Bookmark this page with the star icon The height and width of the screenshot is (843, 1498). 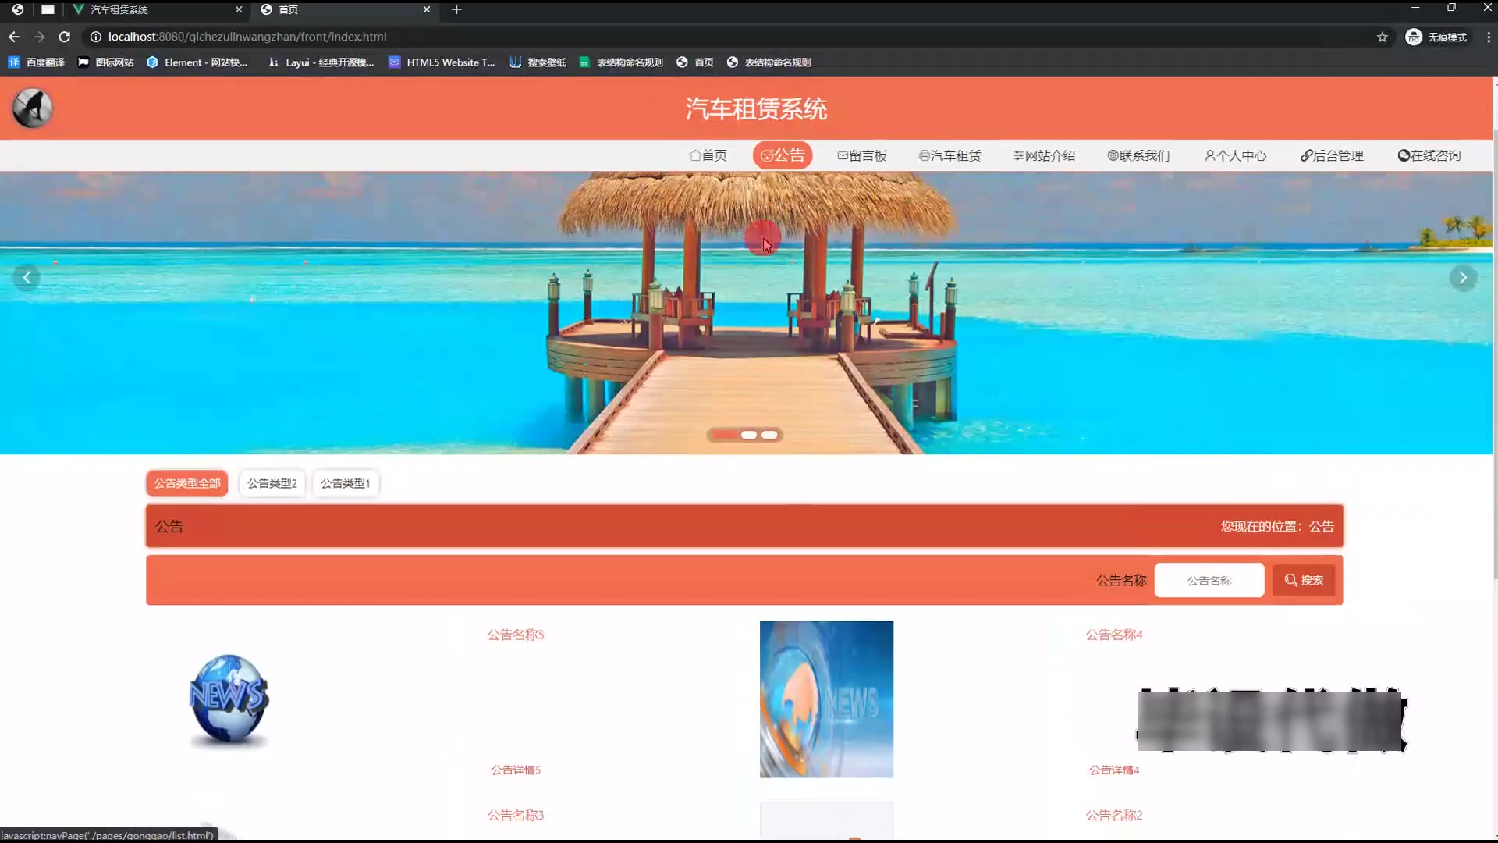[1382, 37]
